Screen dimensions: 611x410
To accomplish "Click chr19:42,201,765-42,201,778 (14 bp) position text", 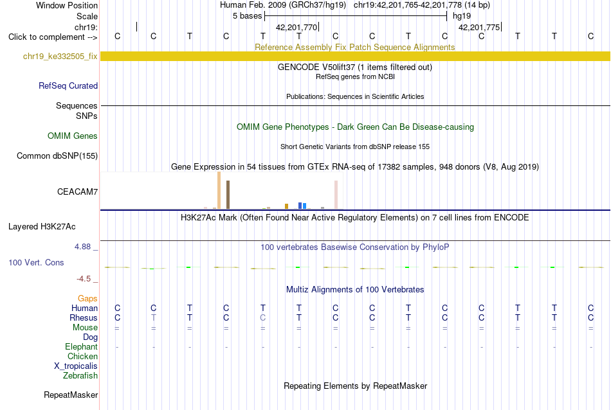I will click(422, 5).
